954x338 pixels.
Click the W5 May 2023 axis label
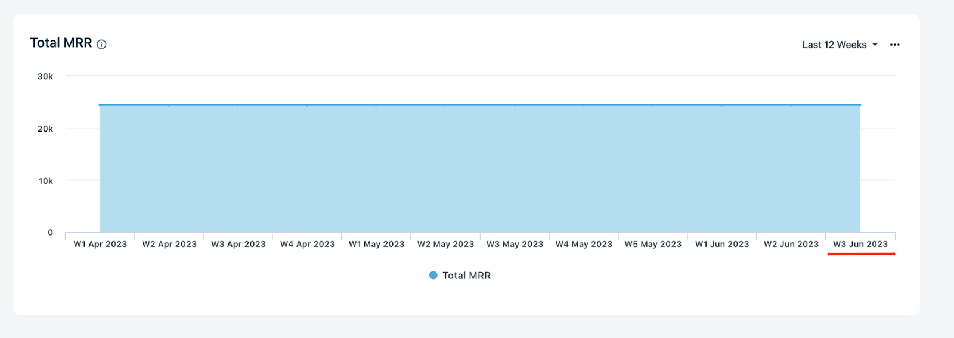(x=653, y=244)
